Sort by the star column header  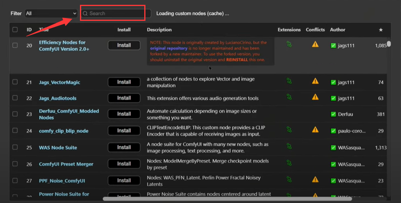pyautogui.click(x=381, y=30)
